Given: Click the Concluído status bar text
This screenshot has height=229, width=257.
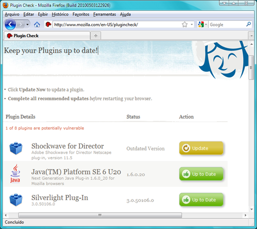Looking at the screenshot, I should pos(14,222).
